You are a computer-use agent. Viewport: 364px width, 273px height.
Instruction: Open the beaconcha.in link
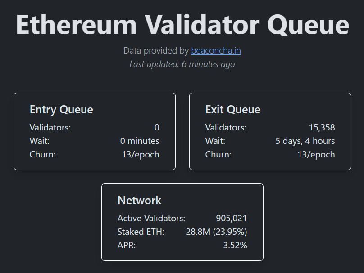point(216,50)
